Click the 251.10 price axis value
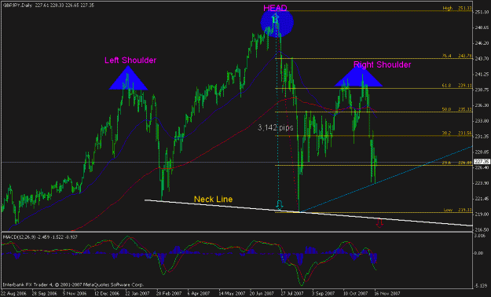The width and height of the screenshot is (491, 297). tap(482, 12)
